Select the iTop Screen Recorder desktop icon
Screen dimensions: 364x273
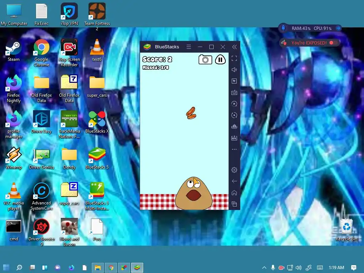coord(69,53)
